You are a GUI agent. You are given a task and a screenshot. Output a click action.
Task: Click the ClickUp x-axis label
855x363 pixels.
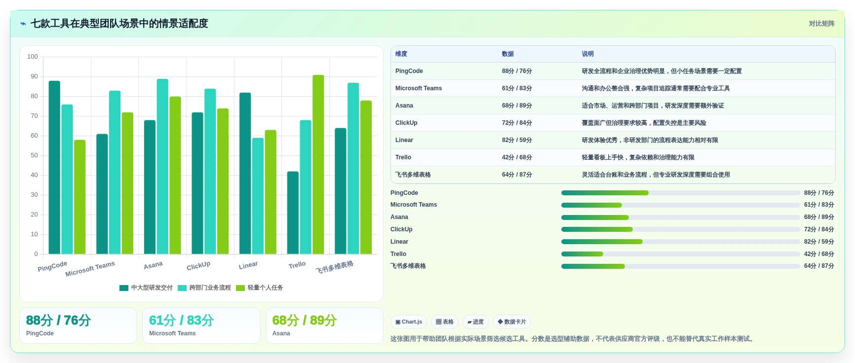pyautogui.click(x=198, y=266)
